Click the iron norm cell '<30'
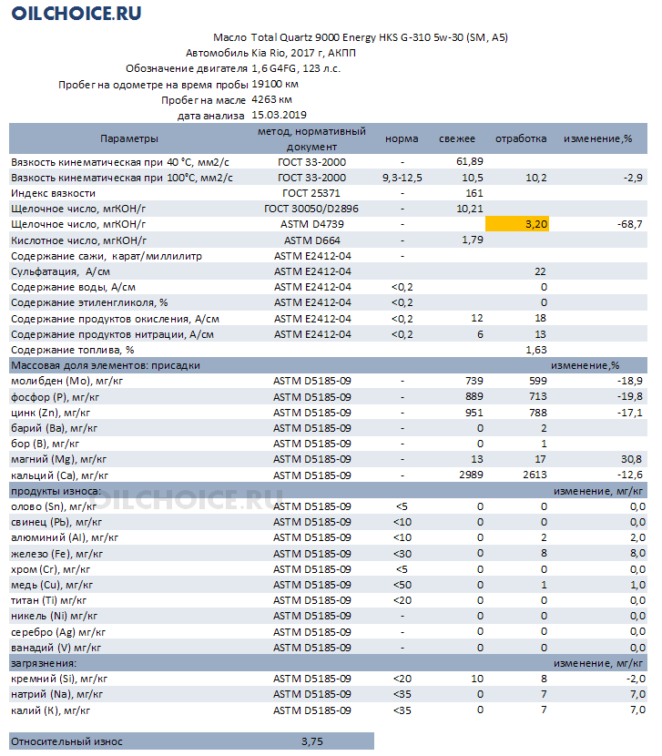The image size is (662, 756). pos(402,554)
